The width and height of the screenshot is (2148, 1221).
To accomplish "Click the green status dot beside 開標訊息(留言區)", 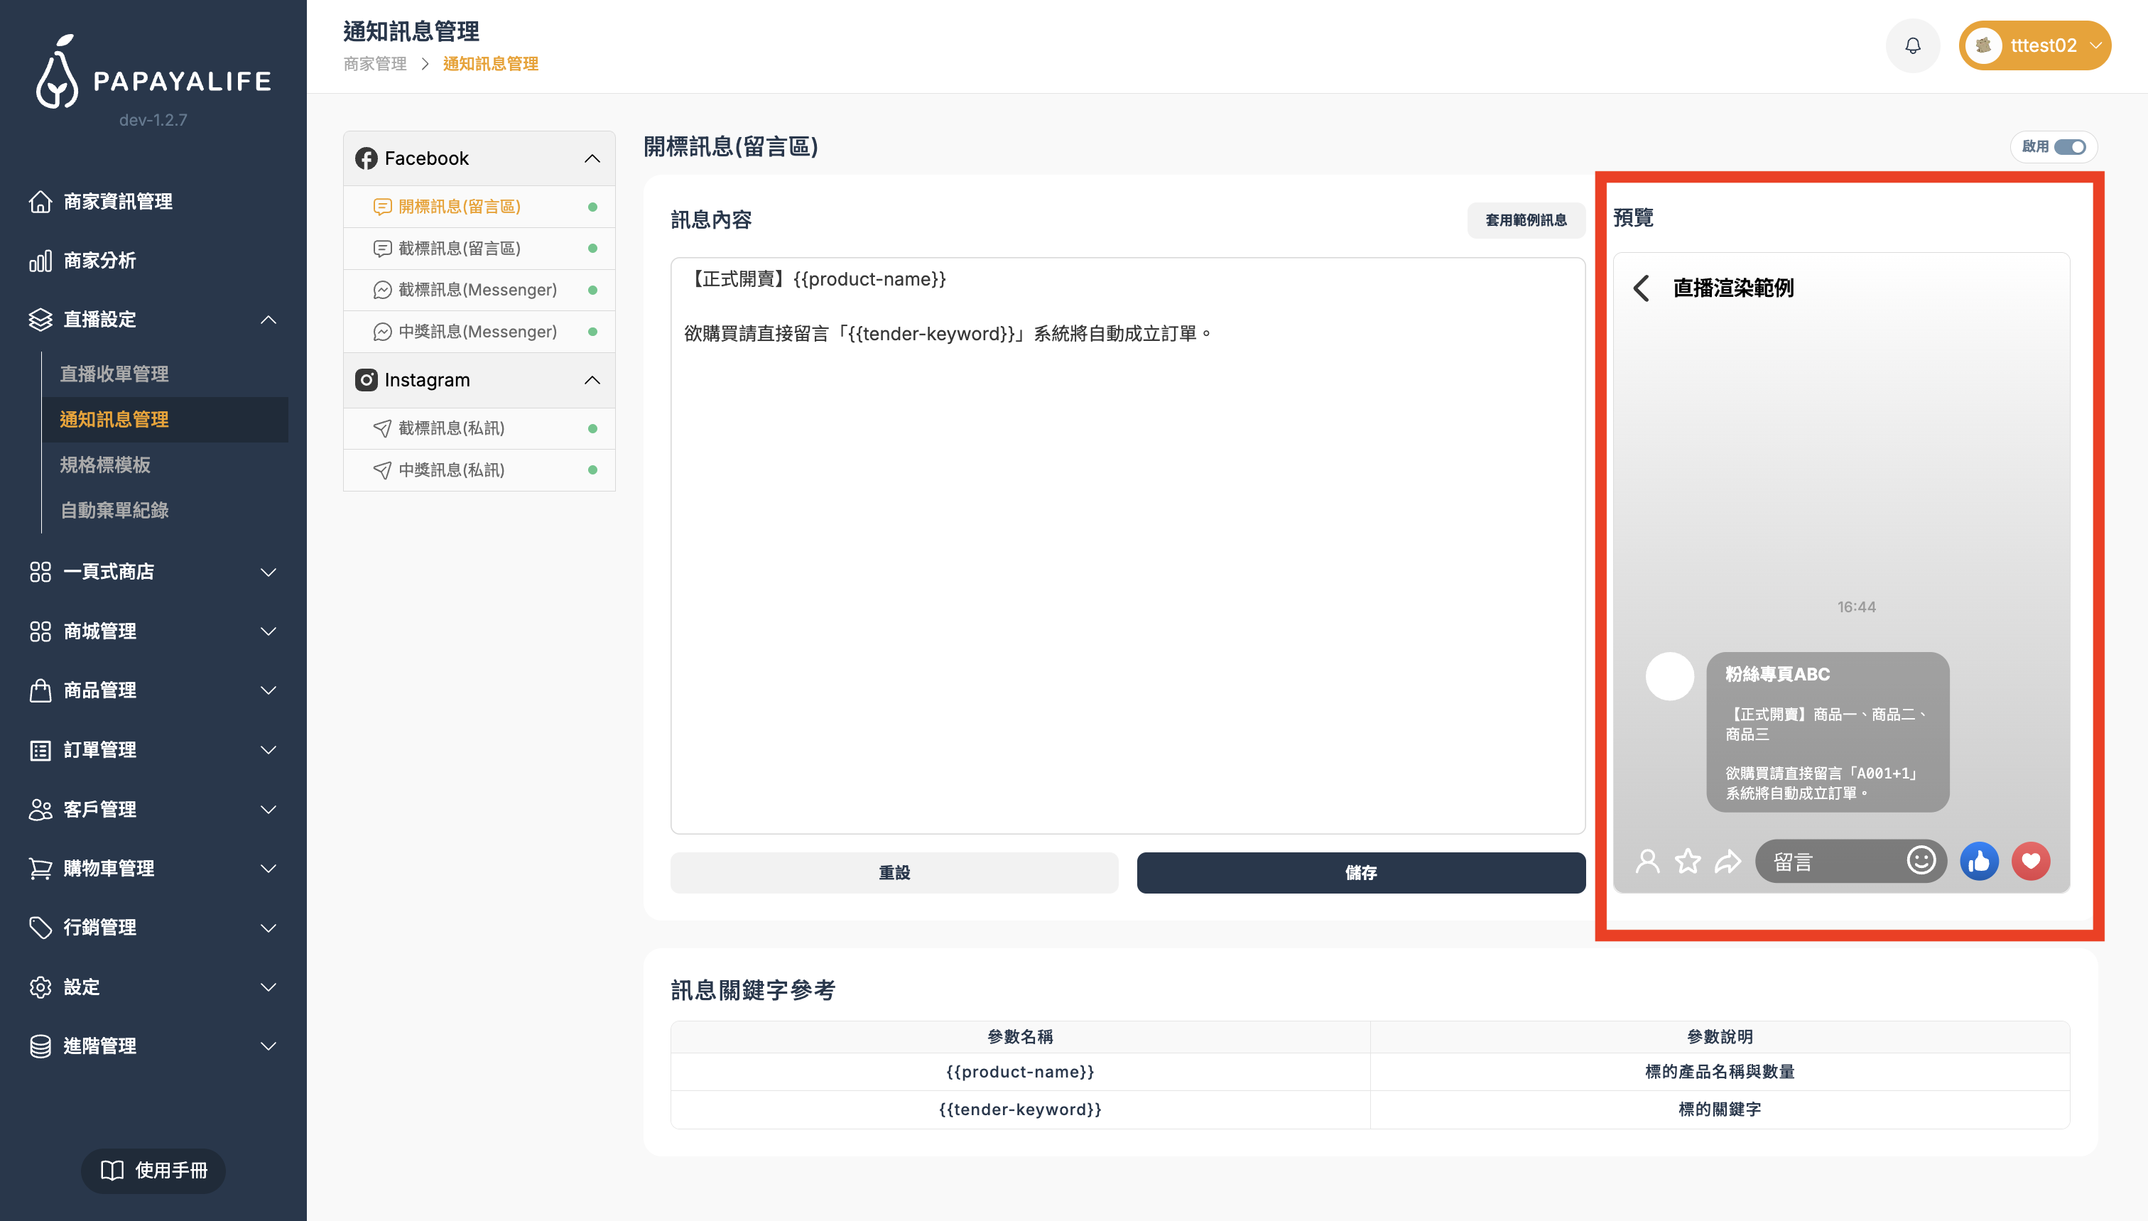I will pyautogui.click(x=592, y=206).
